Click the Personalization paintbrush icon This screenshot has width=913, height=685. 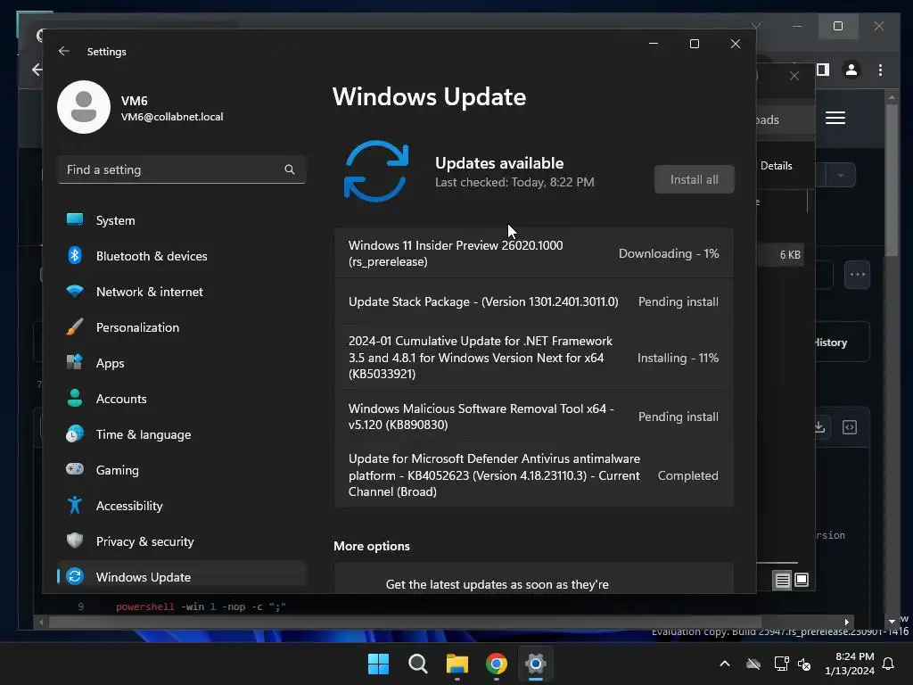coord(75,326)
